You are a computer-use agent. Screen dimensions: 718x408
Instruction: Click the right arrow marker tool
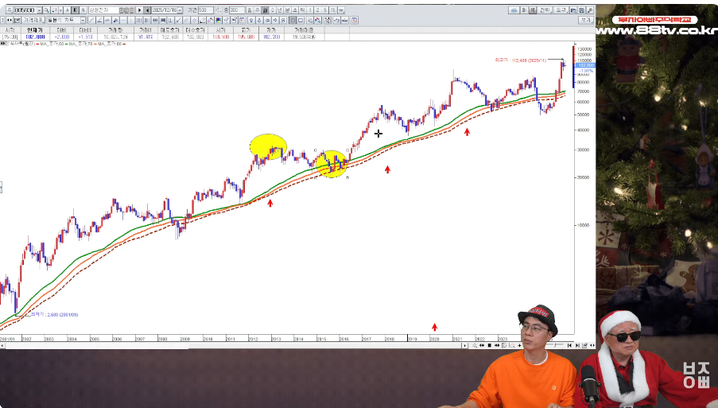coord(275,20)
